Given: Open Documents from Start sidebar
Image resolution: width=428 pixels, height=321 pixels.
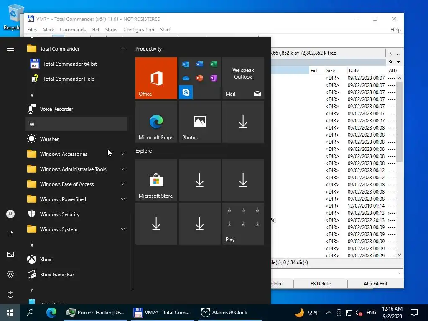Looking at the screenshot, I should pos(10,234).
